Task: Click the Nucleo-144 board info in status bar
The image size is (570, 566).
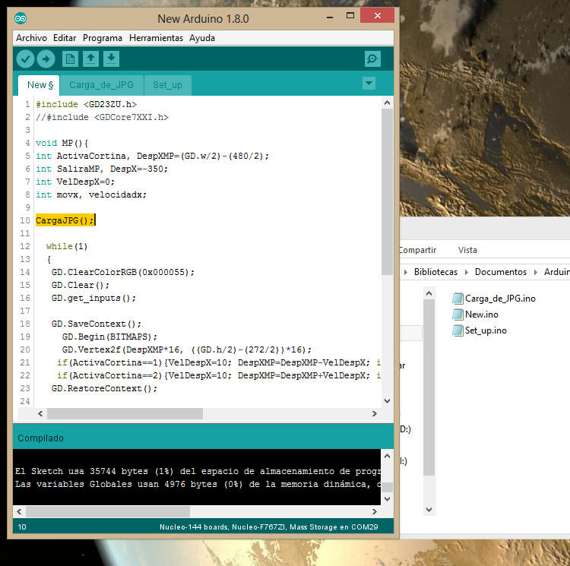Action: [x=268, y=527]
